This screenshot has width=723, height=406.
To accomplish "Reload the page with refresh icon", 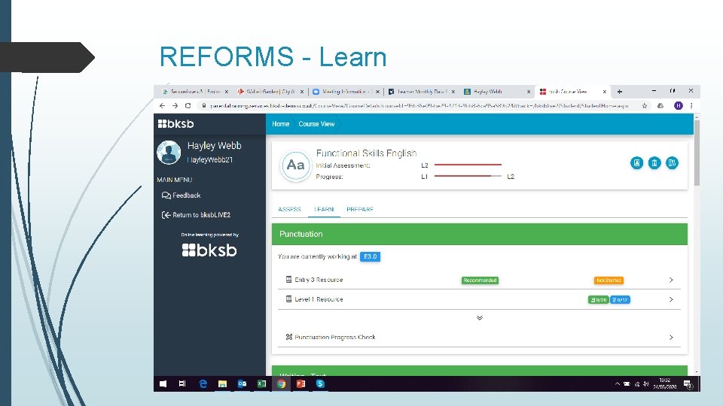I will pyautogui.click(x=188, y=106).
